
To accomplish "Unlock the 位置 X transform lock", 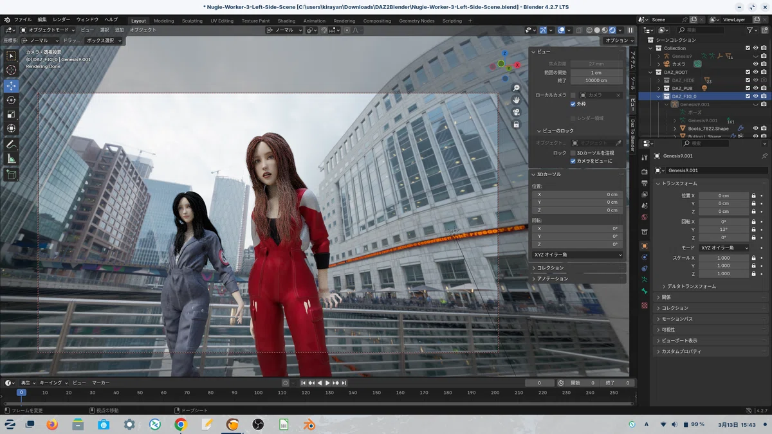I will [x=753, y=195].
